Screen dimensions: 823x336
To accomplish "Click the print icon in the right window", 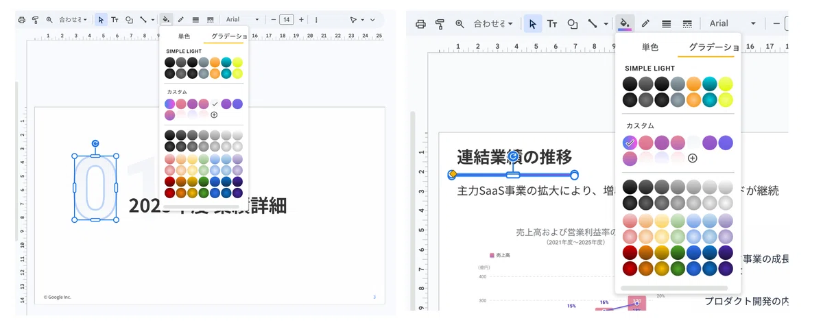I will pos(420,23).
